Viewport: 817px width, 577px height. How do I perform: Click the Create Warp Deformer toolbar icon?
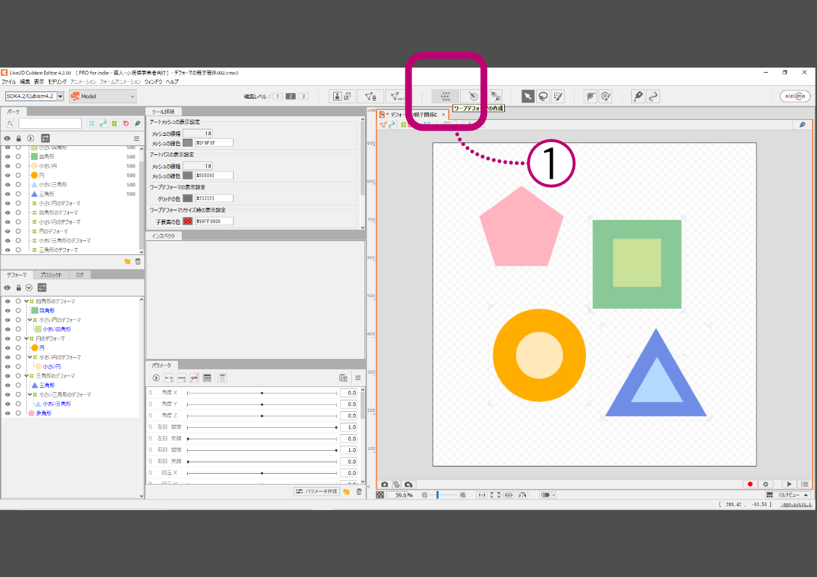(446, 96)
